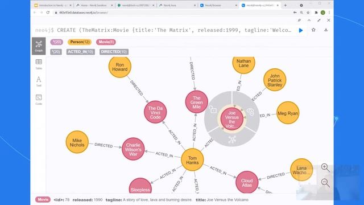The height and width of the screenshot is (205, 364).
Task: Switch to Text view
Action: (x=39, y=81)
